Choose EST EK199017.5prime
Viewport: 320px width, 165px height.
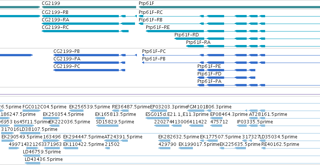(x=186, y=148)
